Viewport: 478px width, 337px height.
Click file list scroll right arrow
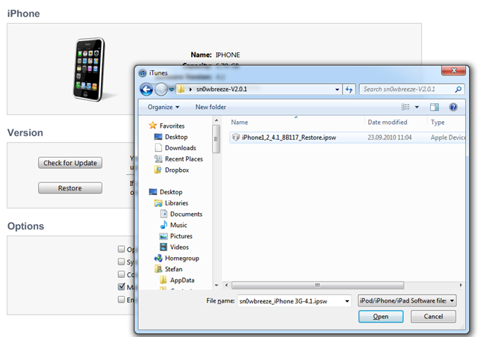pyautogui.click(x=461, y=285)
